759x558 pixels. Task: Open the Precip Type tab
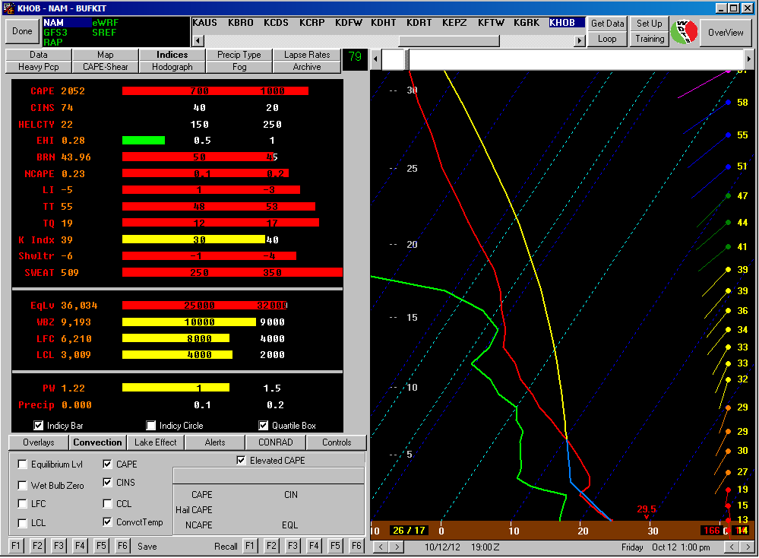(239, 55)
